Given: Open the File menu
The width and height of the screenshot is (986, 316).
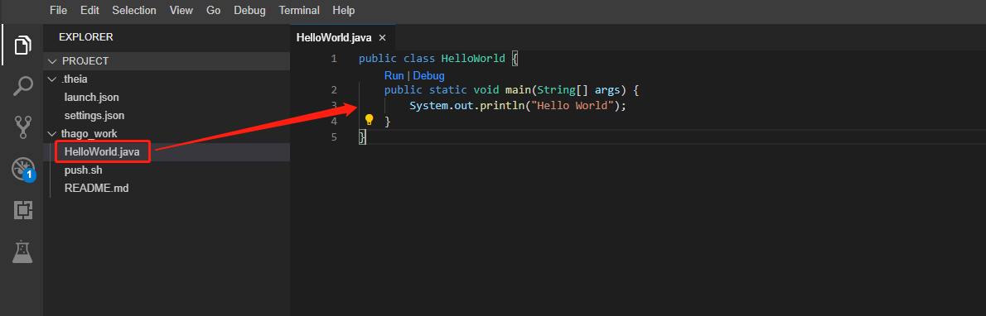Looking at the screenshot, I should point(59,11).
